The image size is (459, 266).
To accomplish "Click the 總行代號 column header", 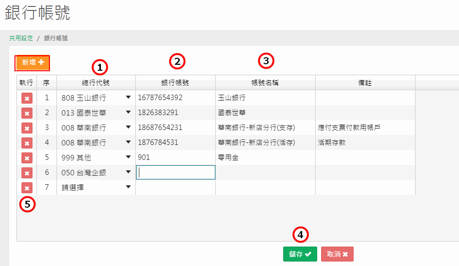I will tap(96, 83).
